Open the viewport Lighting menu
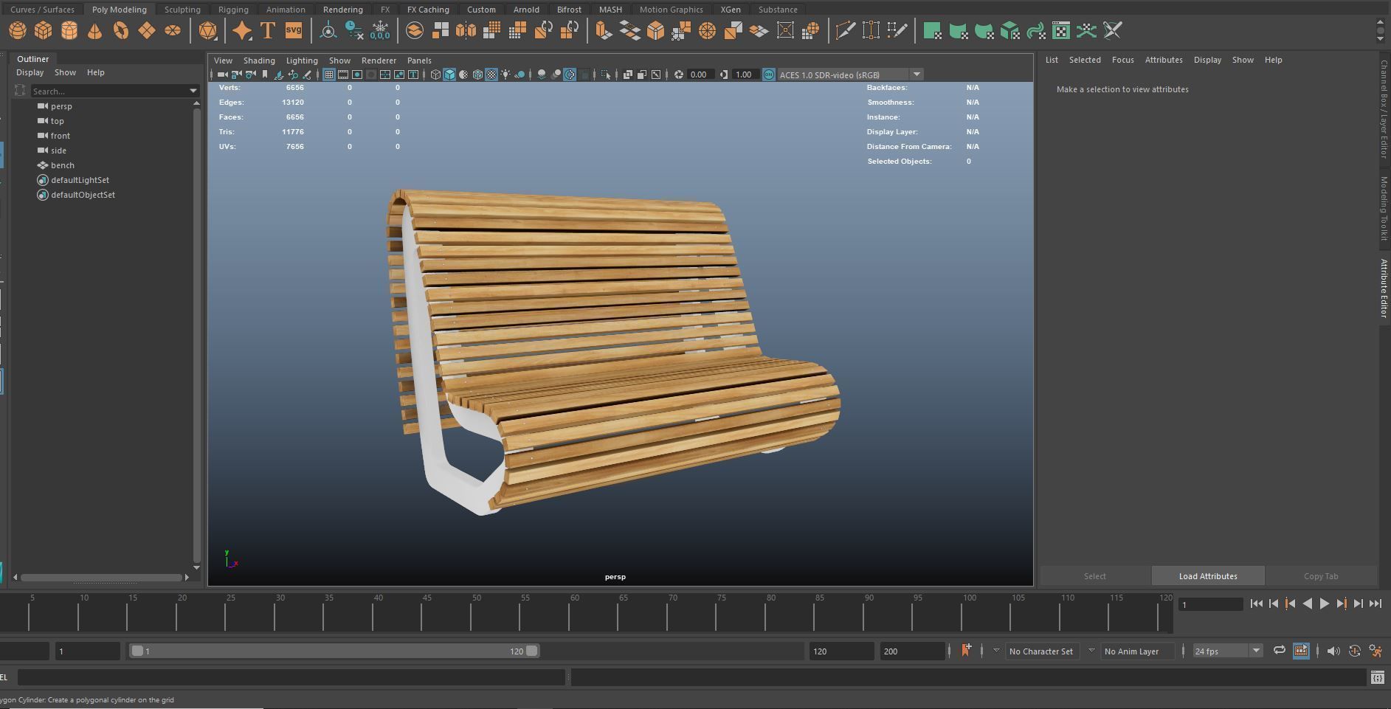Image resolution: width=1391 pixels, height=709 pixels. click(302, 60)
